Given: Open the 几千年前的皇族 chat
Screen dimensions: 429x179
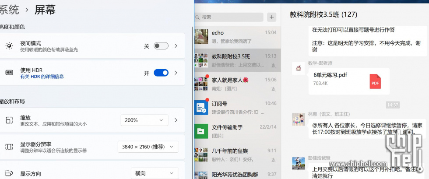Looking at the screenshot, I should click(237, 154).
